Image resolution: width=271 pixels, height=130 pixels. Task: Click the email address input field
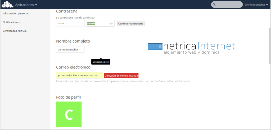pos(79,76)
